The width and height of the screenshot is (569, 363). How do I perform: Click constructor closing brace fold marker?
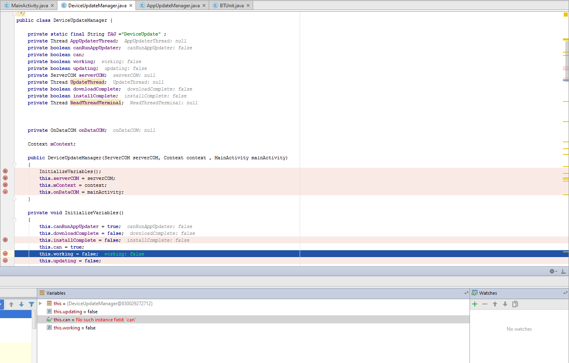(14, 199)
